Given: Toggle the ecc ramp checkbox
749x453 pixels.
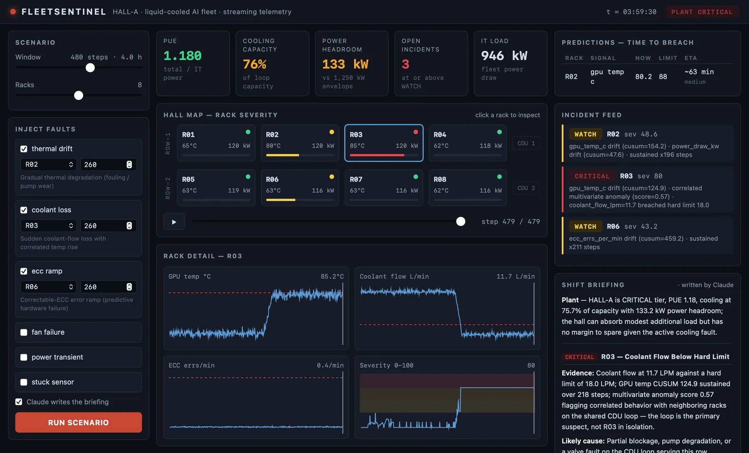Looking at the screenshot, I should click(x=24, y=271).
